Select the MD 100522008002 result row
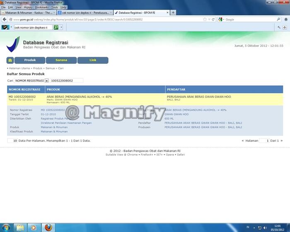 click(145, 99)
